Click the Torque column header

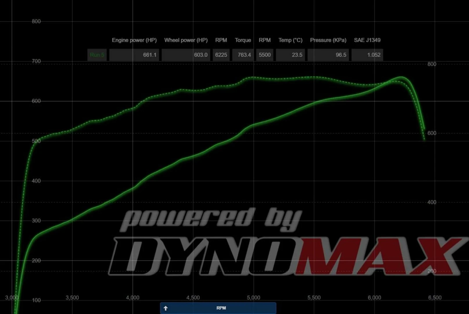(x=243, y=40)
